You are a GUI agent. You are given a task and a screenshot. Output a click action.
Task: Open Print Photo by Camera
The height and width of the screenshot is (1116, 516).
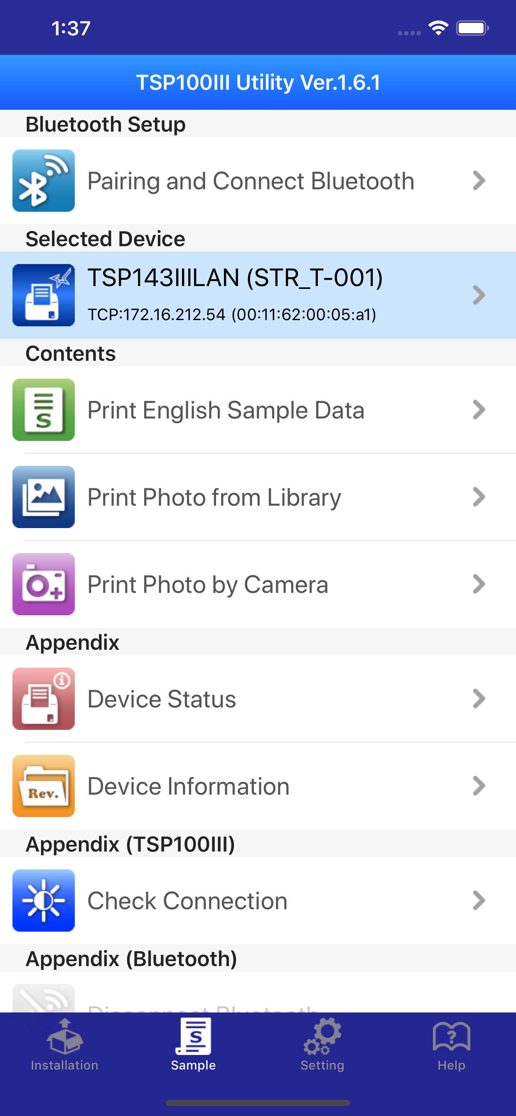coord(208,585)
